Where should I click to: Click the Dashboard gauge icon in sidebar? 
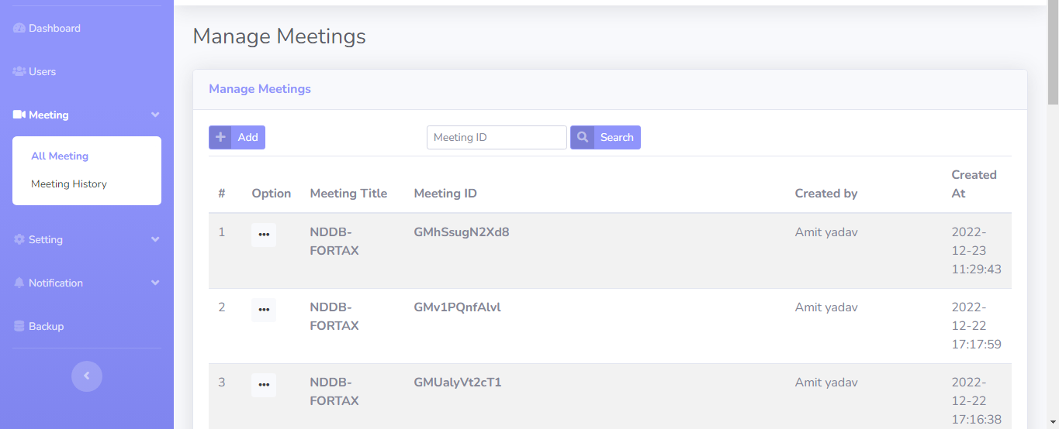pyautogui.click(x=19, y=29)
